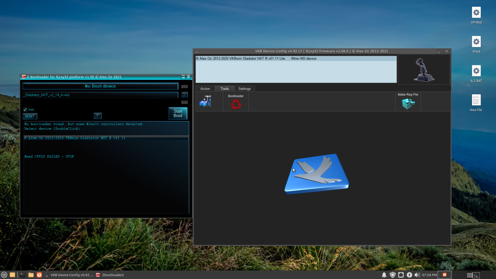Click the firmware file browse button
Viewport: 496px width, 279px height.
point(184,95)
